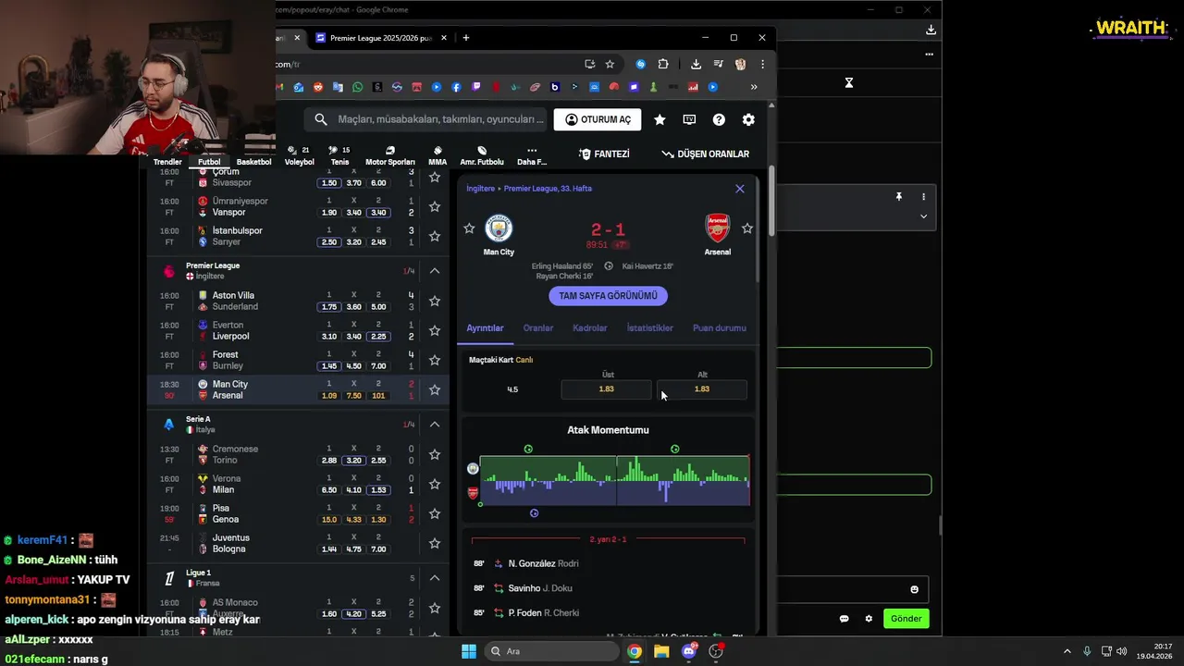Open the Windows Start menu
Screen dimensions: 1184x666
[469, 651]
